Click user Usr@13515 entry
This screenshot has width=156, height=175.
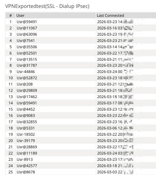click(27, 59)
